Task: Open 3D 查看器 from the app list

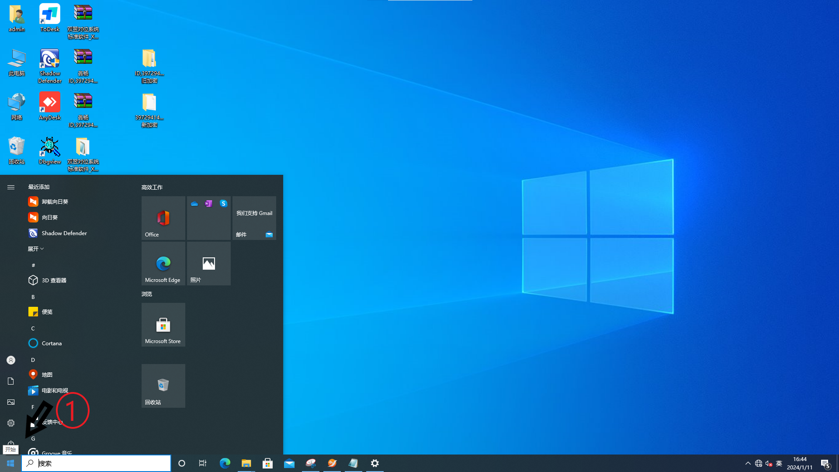Action: (54, 280)
